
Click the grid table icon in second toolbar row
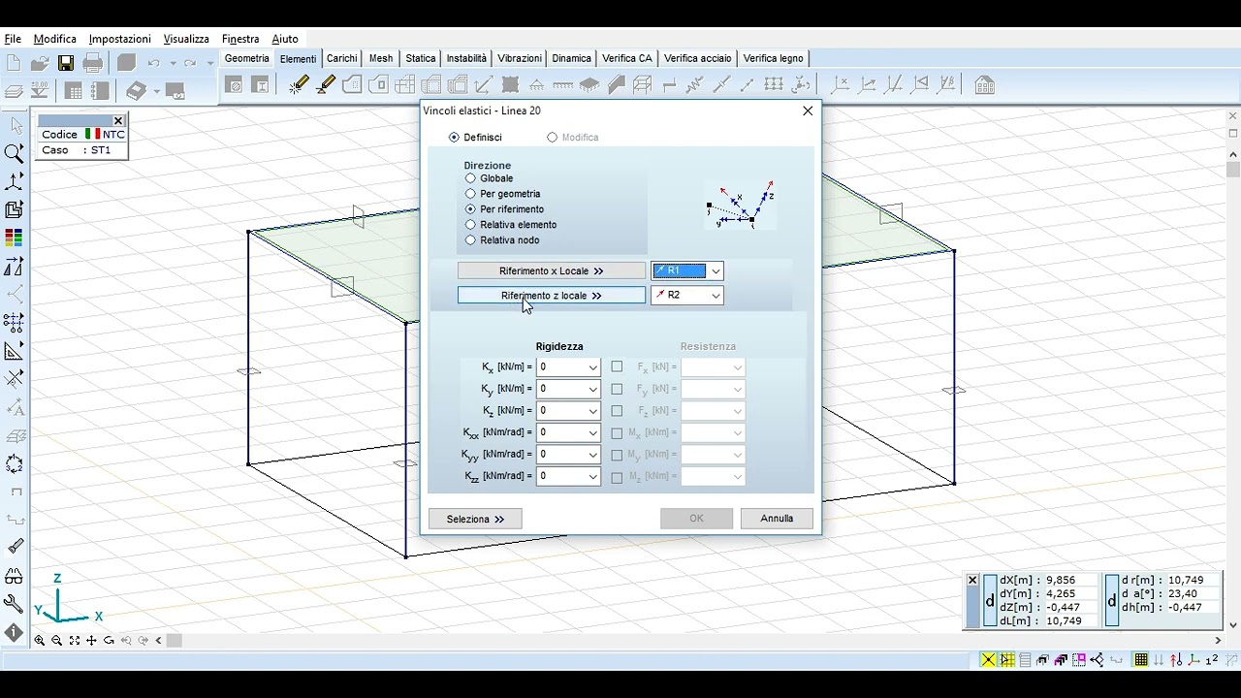[x=74, y=91]
